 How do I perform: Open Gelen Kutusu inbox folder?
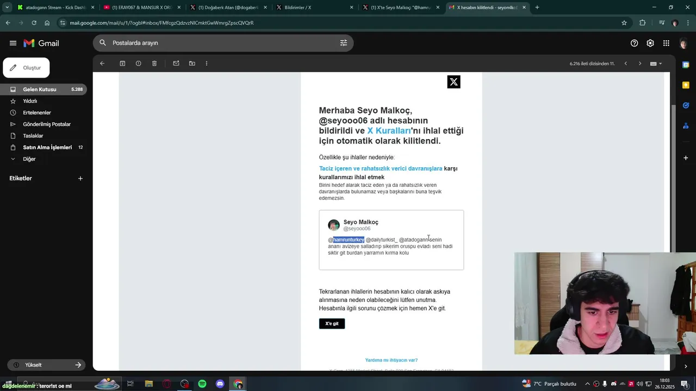click(43, 89)
